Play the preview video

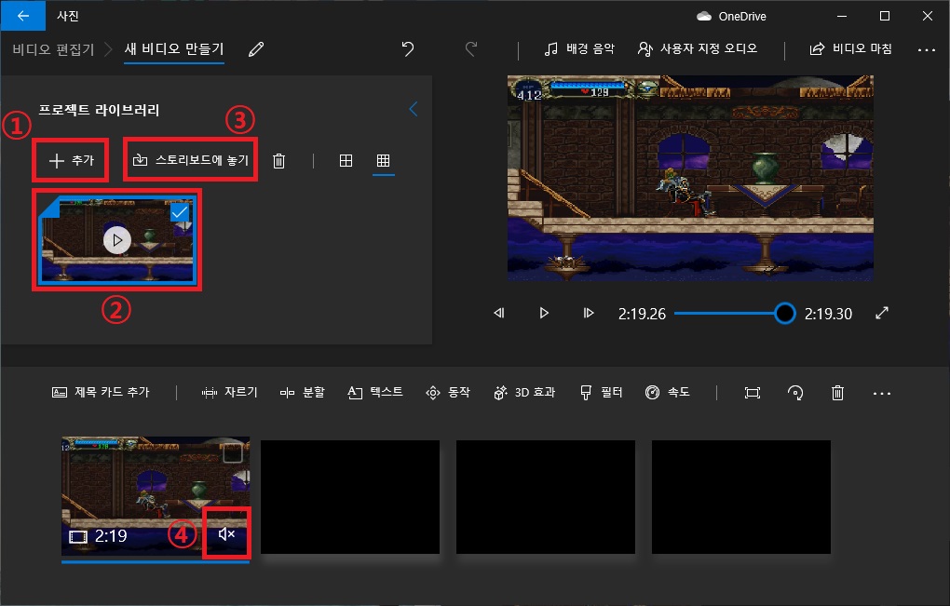point(544,313)
